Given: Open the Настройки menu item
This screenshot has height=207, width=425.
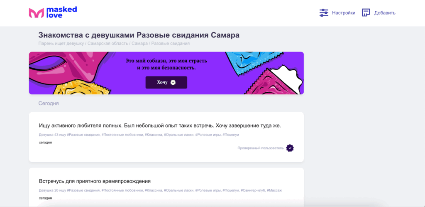Looking at the screenshot, I should click(x=344, y=13).
